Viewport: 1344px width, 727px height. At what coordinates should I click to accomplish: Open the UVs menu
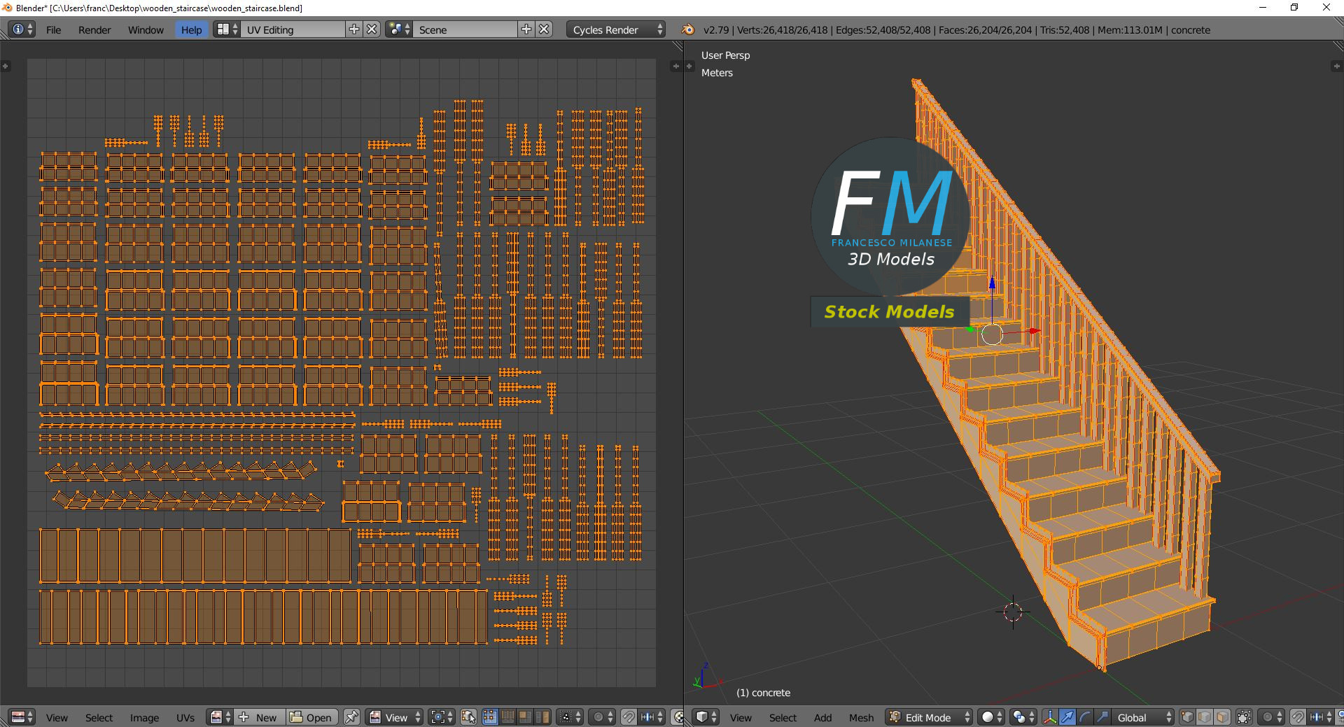point(185,717)
